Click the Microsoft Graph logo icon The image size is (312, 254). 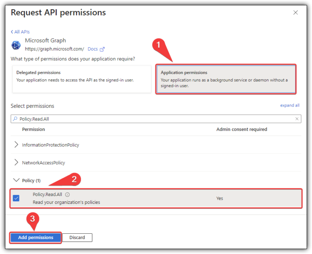pyautogui.click(x=16, y=45)
